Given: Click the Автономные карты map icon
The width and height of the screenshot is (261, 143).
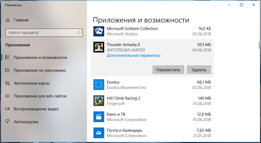Looking at the screenshot, I should (8, 83).
